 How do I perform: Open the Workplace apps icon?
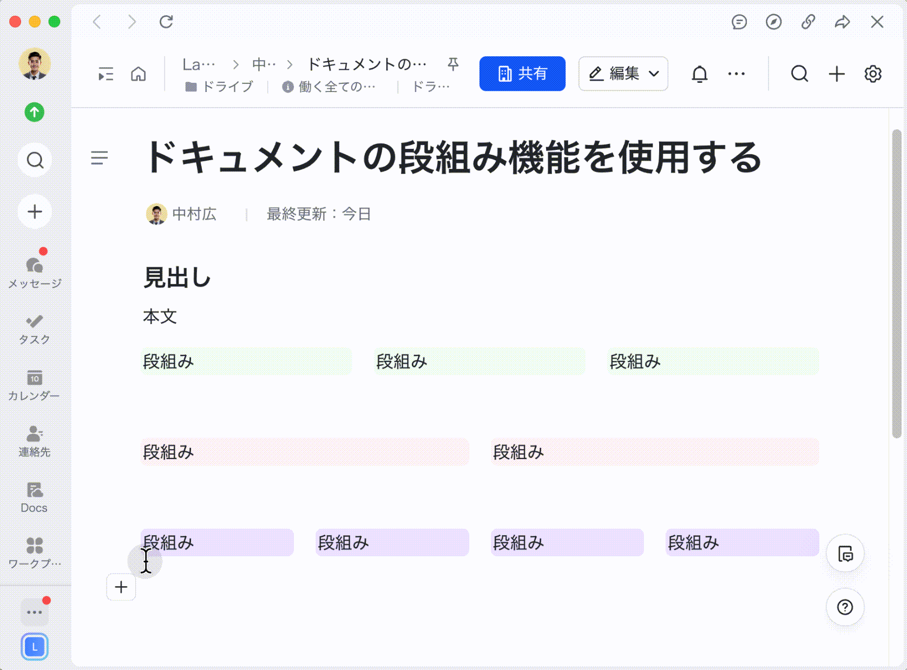coord(35,553)
